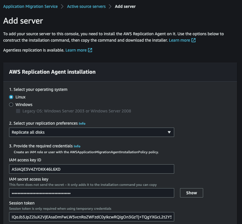This screenshot has width=242, height=224.
Task: Show the IAM secret access key
Action: click(x=191, y=193)
